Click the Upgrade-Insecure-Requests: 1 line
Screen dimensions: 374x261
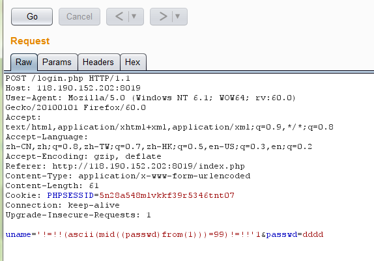[x=78, y=215]
